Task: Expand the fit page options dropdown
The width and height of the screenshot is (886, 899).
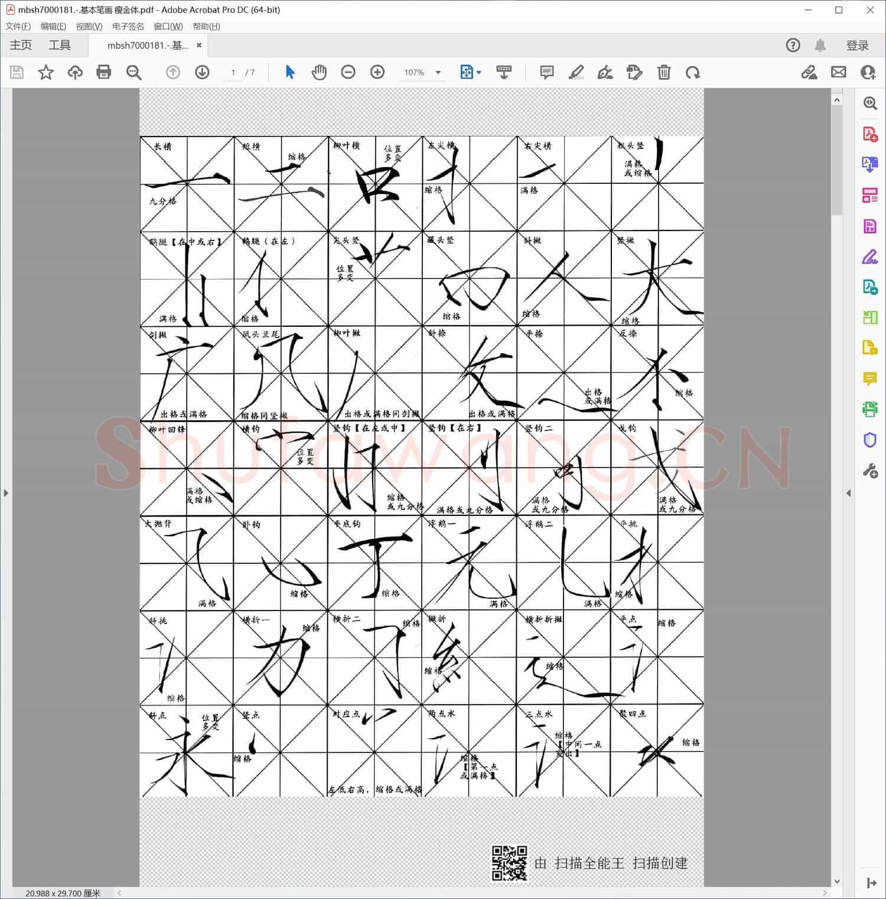Action: [x=478, y=72]
